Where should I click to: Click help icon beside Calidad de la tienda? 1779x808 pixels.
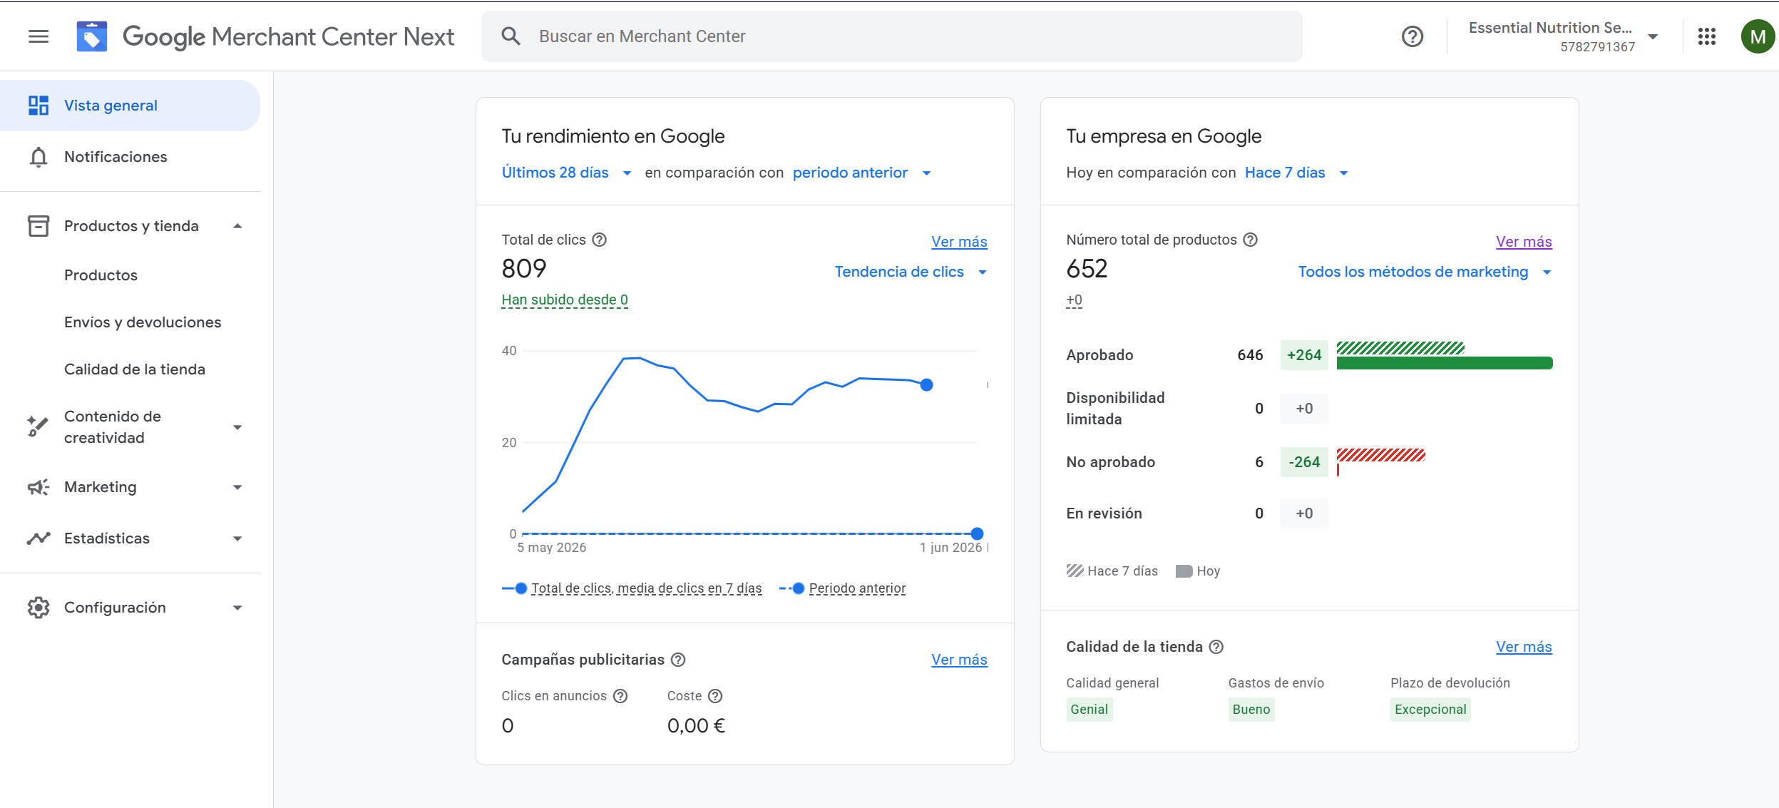pos(1216,647)
